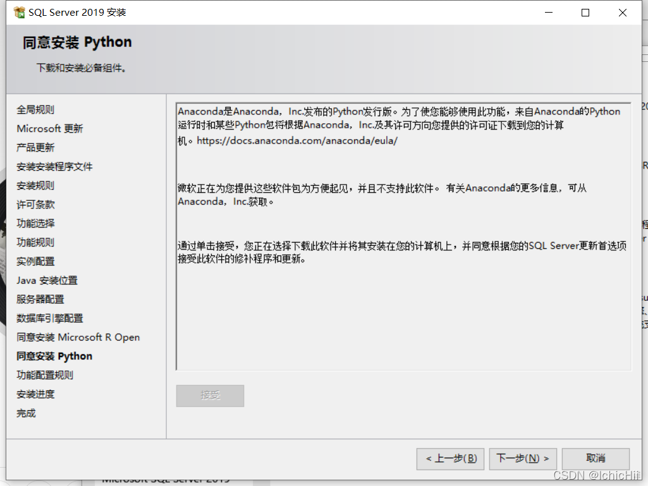Select bold 同意安装 Python sidebar step
The image size is (648, 486).
click(x=54, y=356)
